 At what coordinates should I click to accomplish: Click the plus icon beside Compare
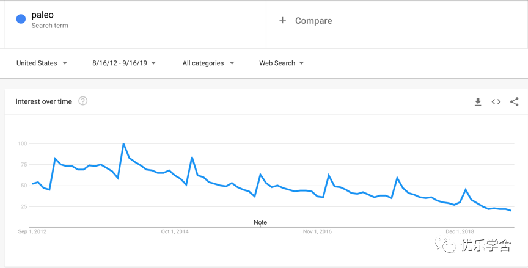[282, 21]
